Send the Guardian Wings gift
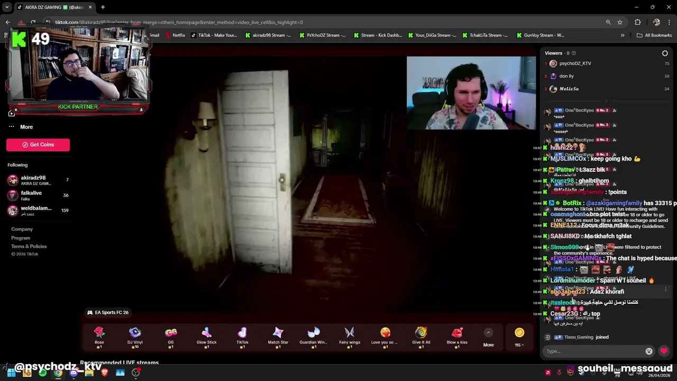 pos(314,337)
